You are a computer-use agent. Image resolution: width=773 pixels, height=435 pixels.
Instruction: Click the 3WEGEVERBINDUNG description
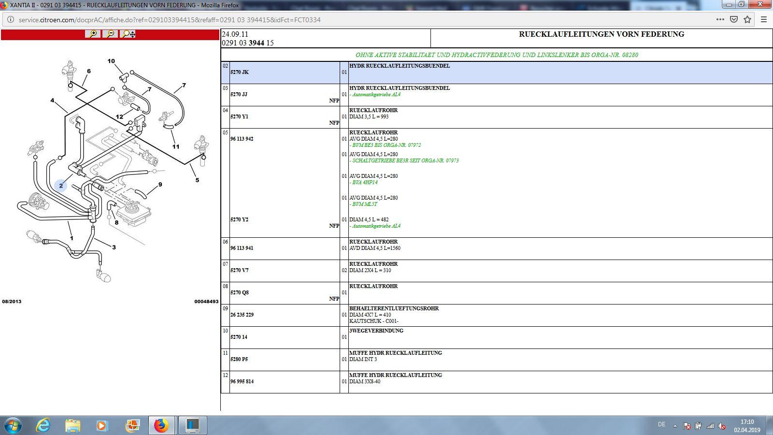point(376,331)
